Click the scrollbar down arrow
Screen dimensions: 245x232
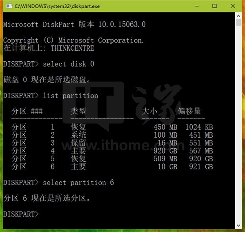238,225
